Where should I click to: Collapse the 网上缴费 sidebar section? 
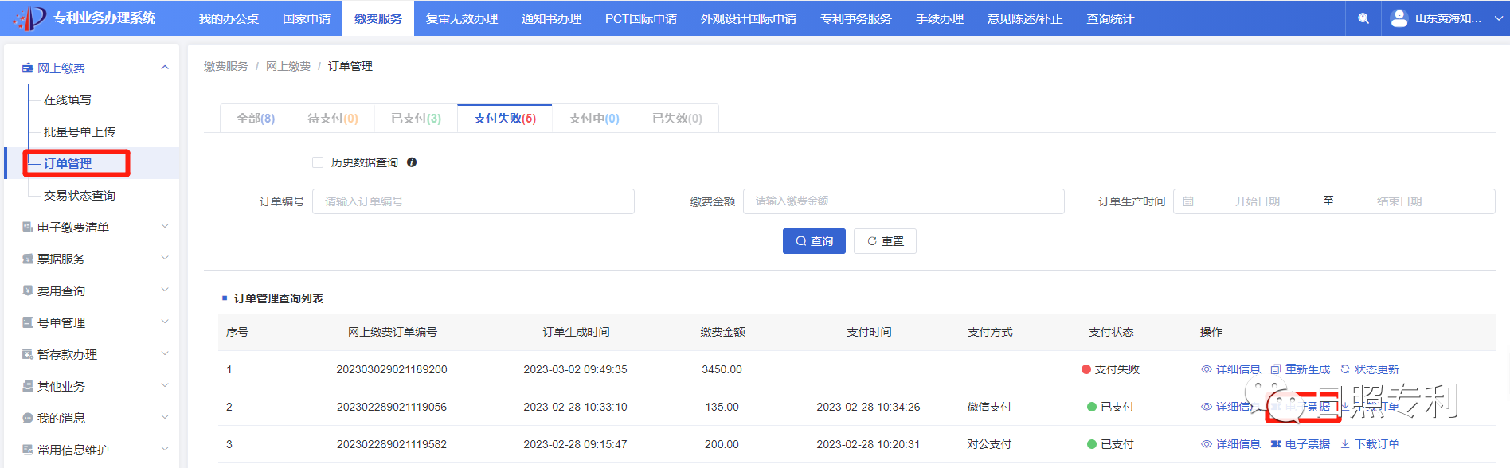165,68
